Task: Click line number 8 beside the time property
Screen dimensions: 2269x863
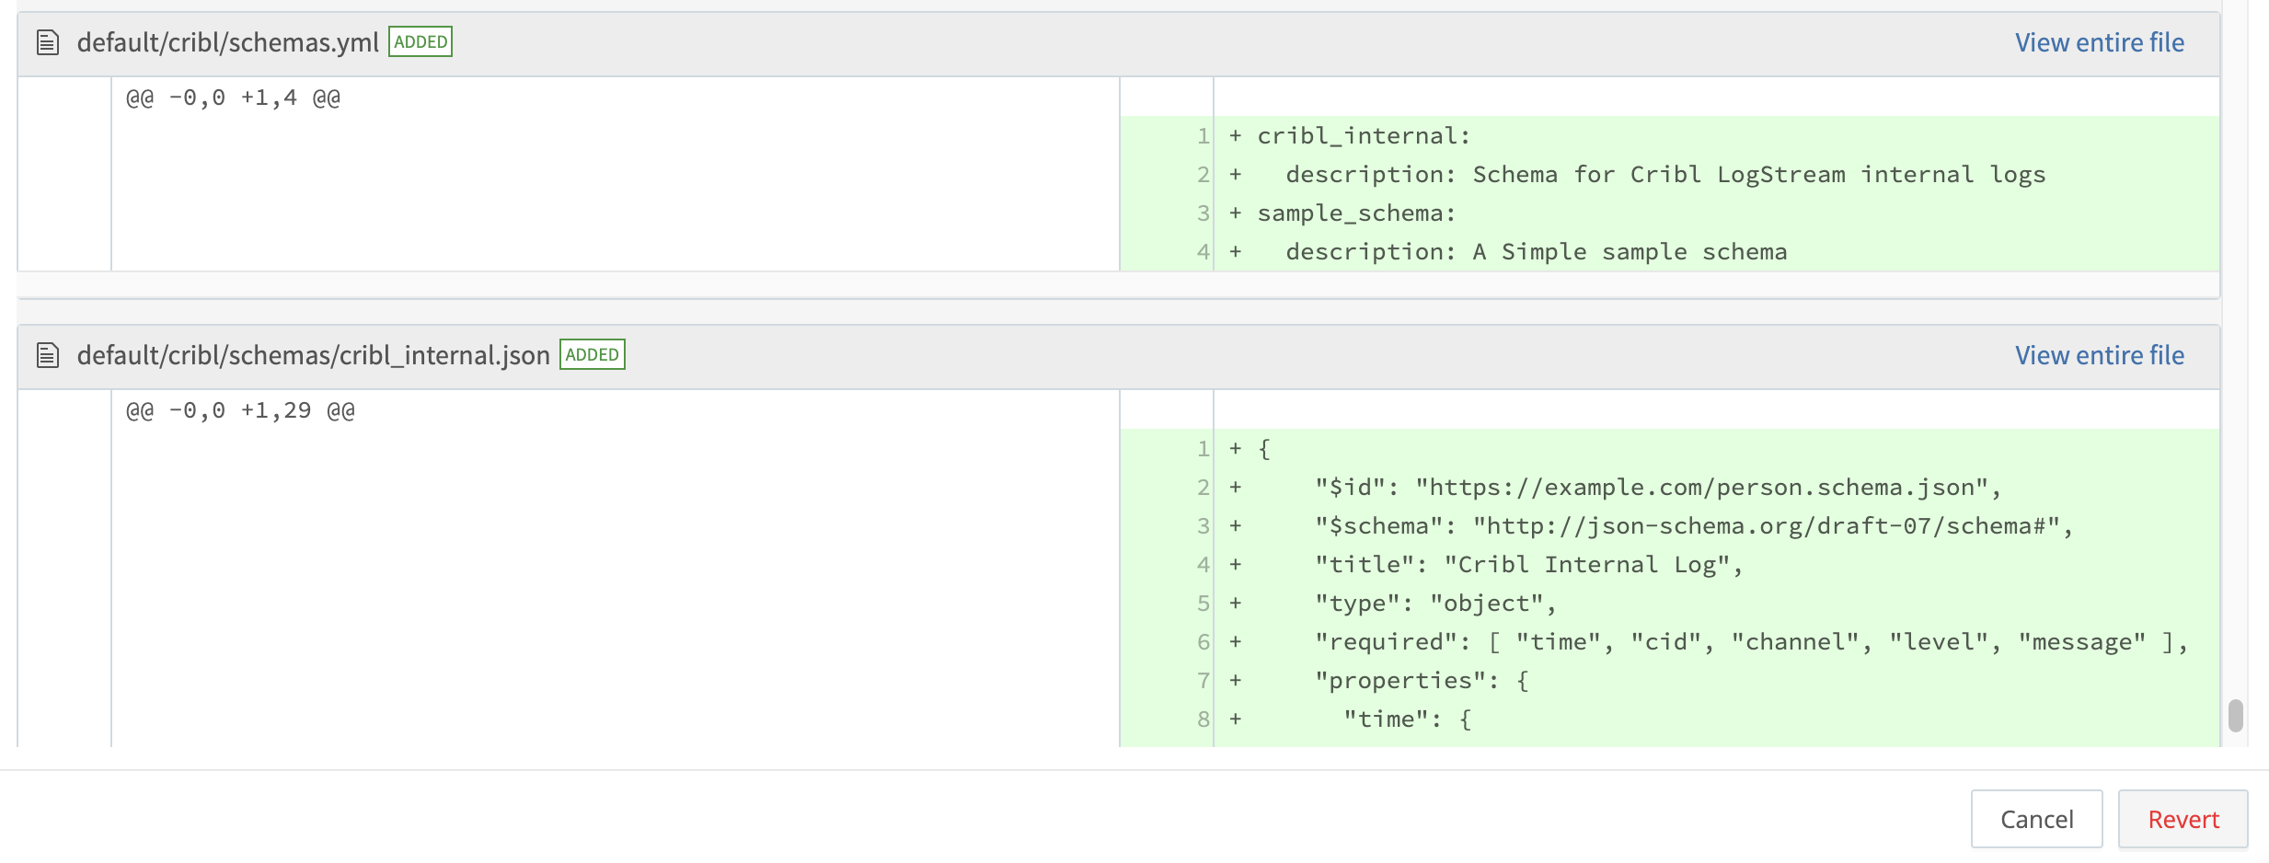Action: tap(1202, 718)
